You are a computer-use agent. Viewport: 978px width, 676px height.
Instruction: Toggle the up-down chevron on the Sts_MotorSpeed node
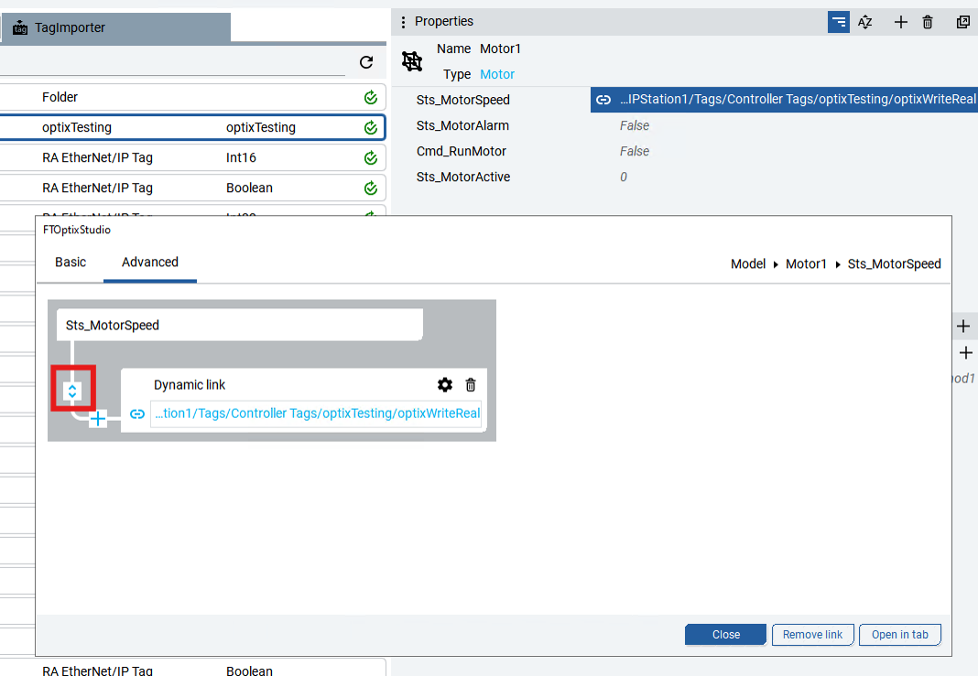[72, 391]
